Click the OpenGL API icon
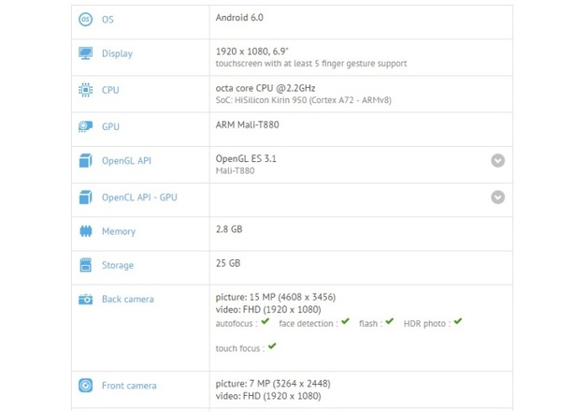Image resolution: width=574 pixels, height=411 pixels. (x=86, y=161)
